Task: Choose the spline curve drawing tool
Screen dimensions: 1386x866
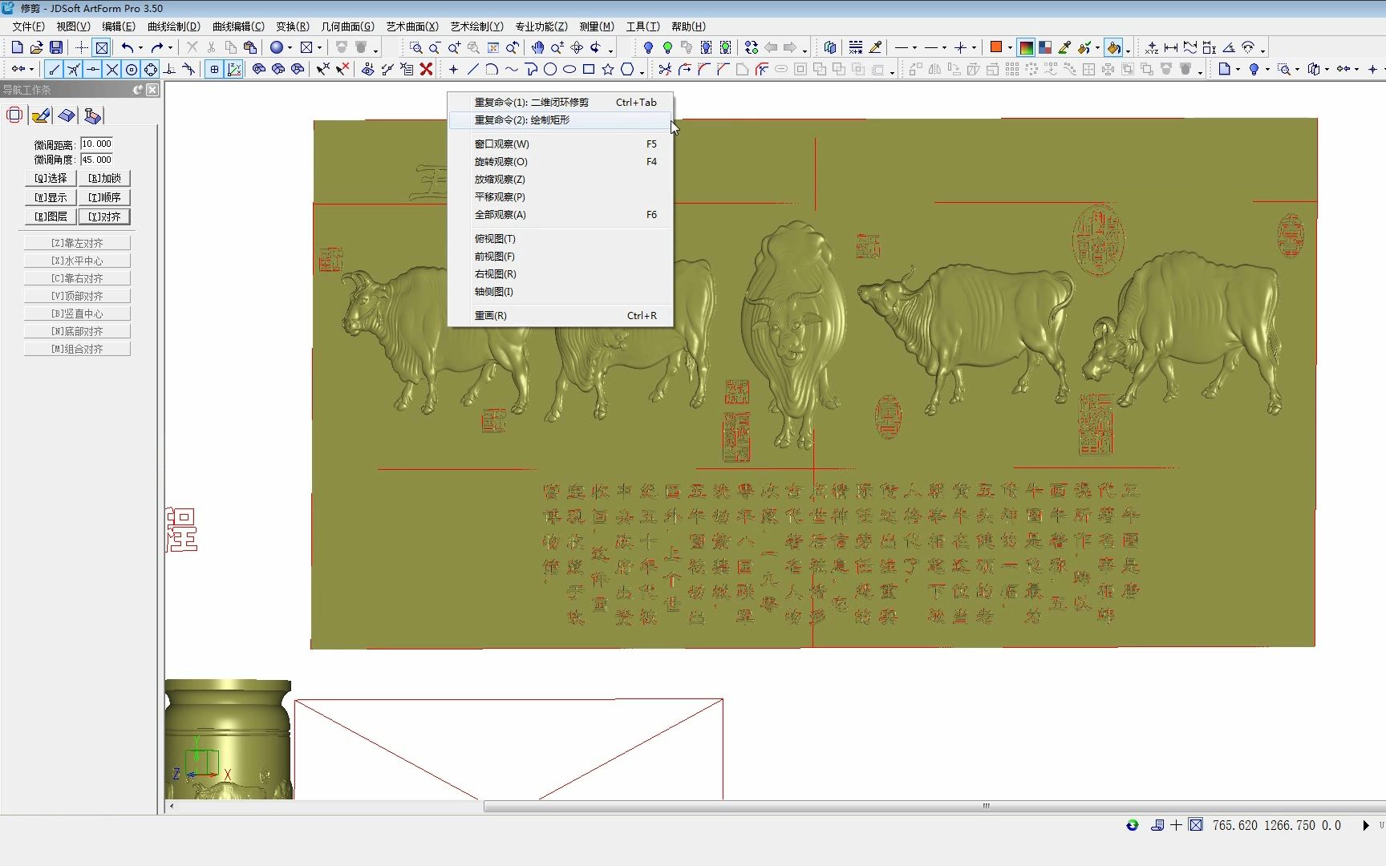Action: coord(511,69)
